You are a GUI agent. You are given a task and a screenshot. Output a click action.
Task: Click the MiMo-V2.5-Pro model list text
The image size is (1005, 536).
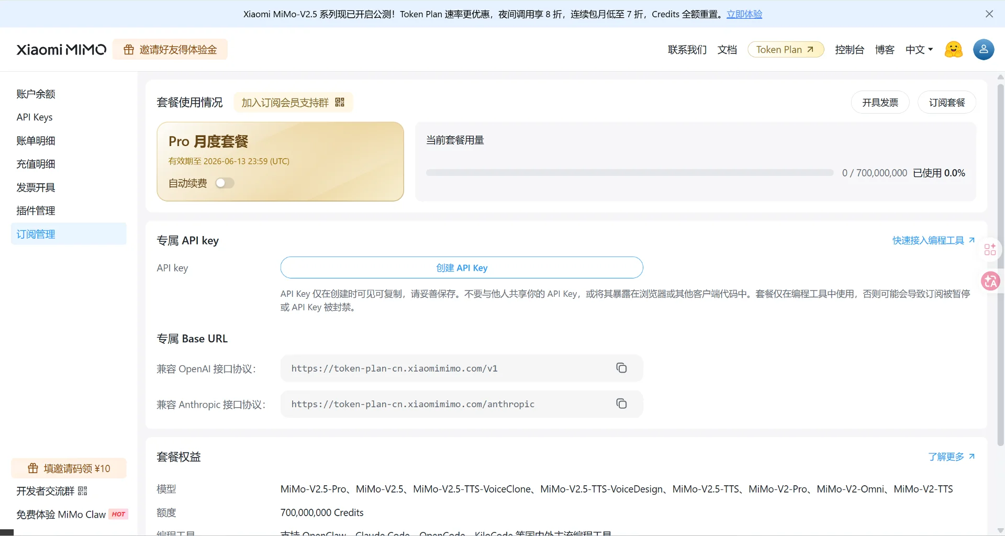click(x=617, y=489)
